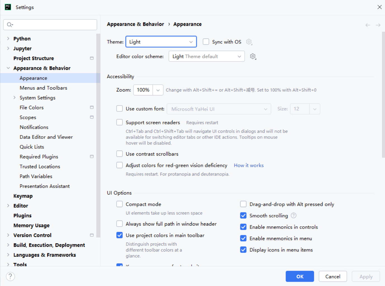Click the Smooth scrolling help icon
The image size is (385, 286).
(x=294, y=215)
